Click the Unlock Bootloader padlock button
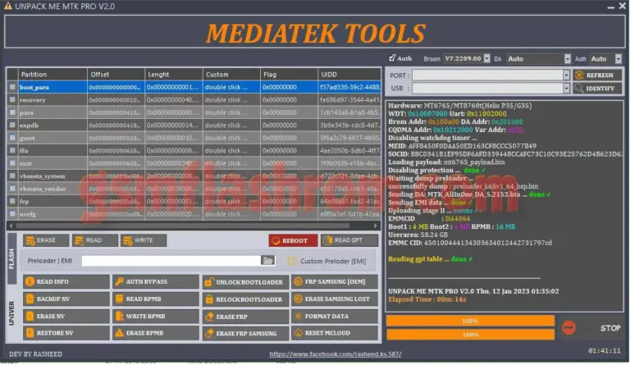Screen dimensions: 630x365 pos(244,282)
